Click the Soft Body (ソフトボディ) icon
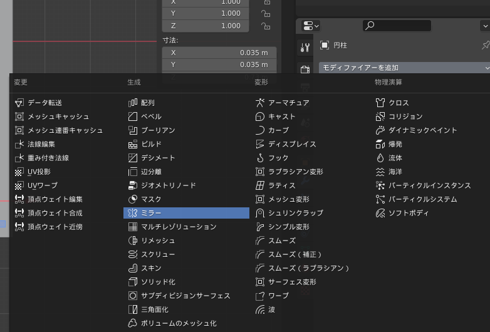The height and width of the screenshot is (332, 490). (x=380, y=213)
